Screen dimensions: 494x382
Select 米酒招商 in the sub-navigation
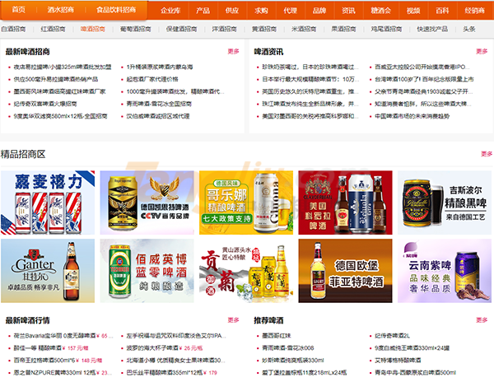click(304, 29)
